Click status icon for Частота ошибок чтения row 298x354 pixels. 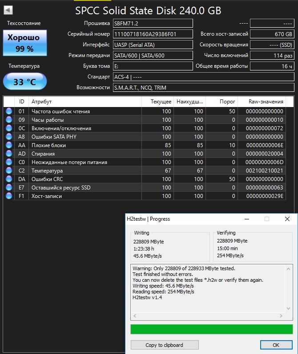(x=9, y=111)
